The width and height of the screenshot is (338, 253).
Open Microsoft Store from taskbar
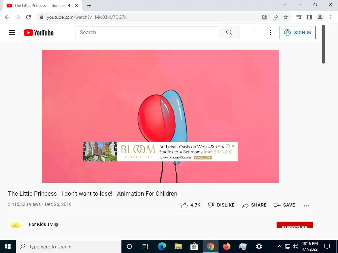194,246
